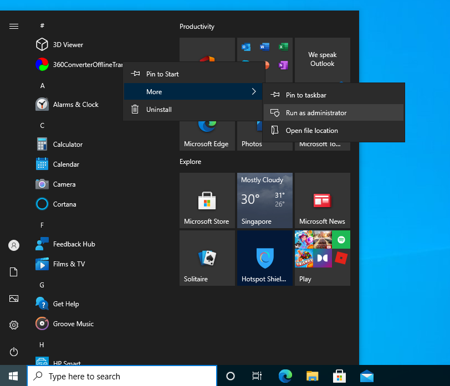Open Mail from the taskbar
The height and width of the screenshot is (386, 450).
(x=367, y=376)
